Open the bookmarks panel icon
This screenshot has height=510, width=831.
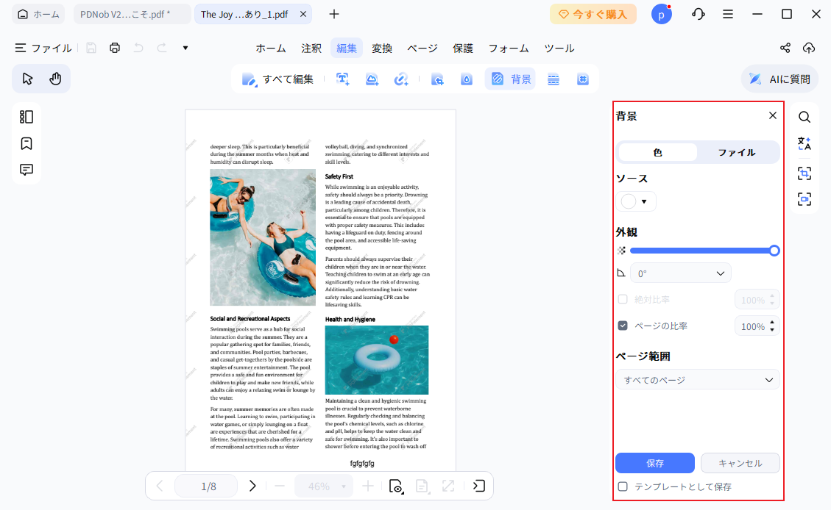pyautogui.click(x=26, y=143)
